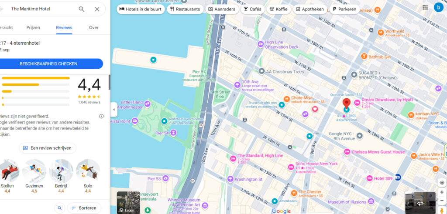Select the Apotheken filter chip
Screen dimensions: 447x214
310,9
